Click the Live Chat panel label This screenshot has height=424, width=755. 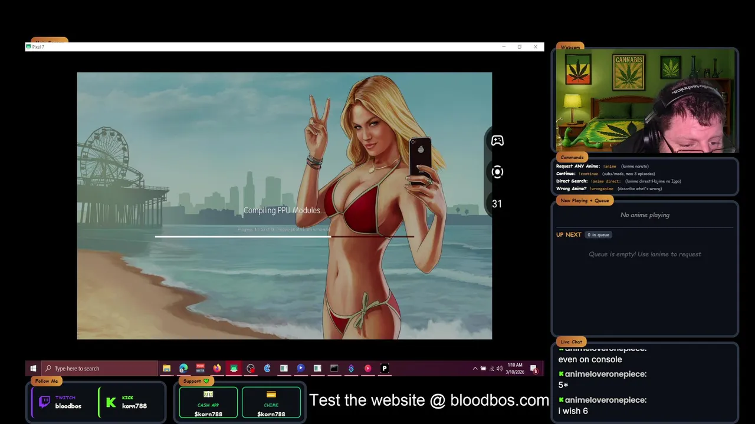[571, 342]
